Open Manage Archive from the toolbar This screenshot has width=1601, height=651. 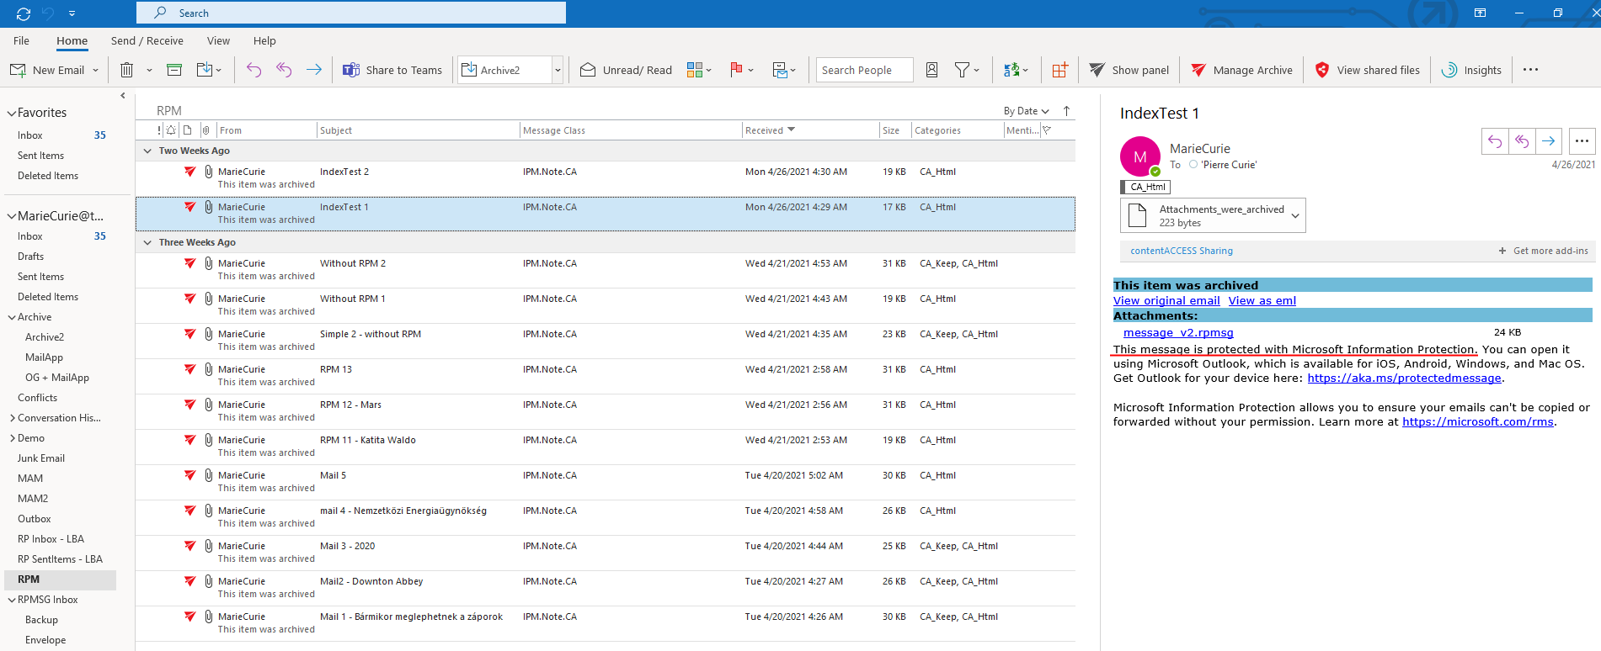click(1241, 71)
